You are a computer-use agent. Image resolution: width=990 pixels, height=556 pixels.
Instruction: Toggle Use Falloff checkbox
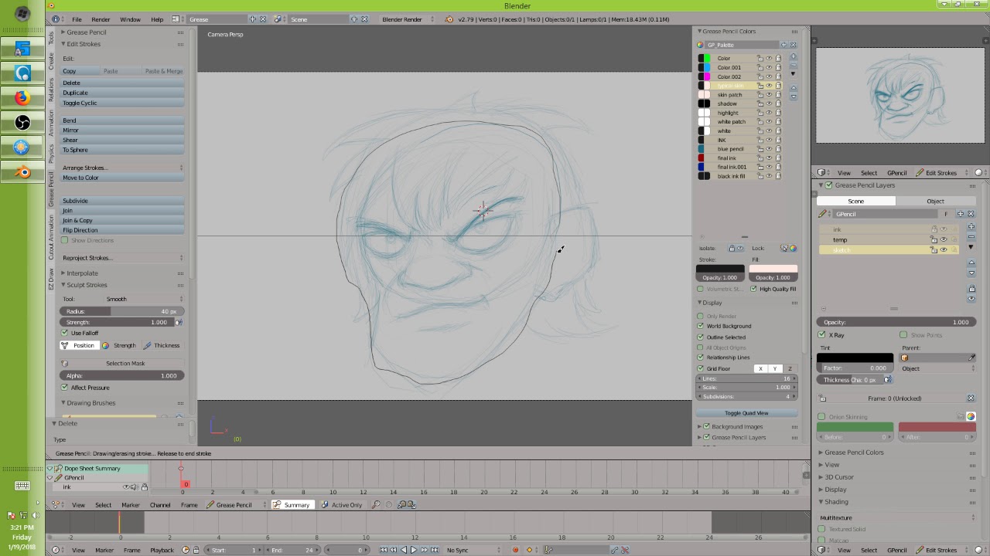(x=65, y=333)
